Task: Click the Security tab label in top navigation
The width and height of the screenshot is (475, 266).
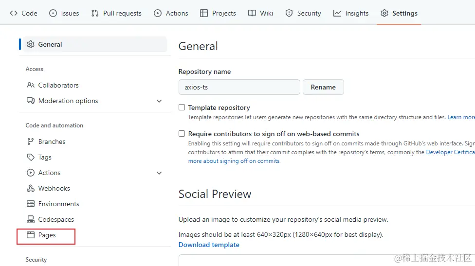Action: click(x=309, y=13)
